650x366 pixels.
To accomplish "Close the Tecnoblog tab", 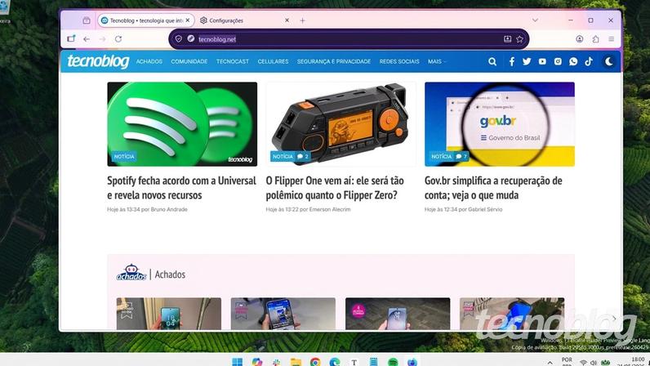I will (187, 20).
